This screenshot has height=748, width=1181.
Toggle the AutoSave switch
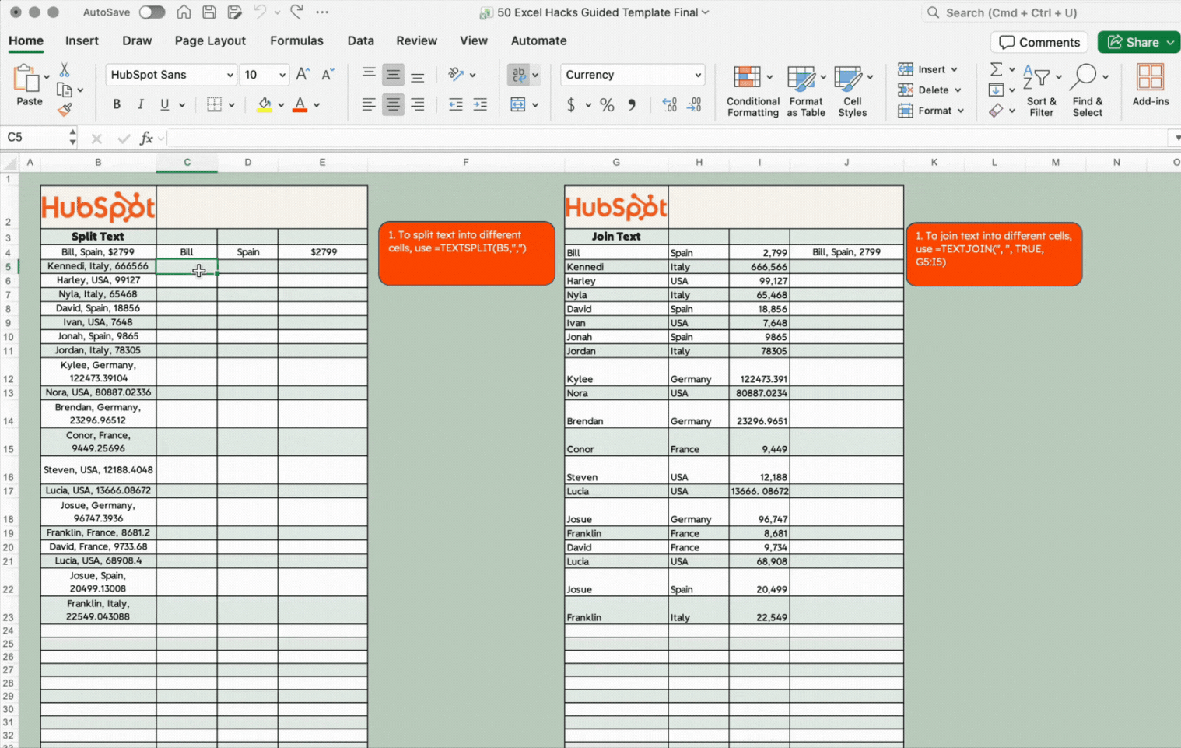coord(152,12)
